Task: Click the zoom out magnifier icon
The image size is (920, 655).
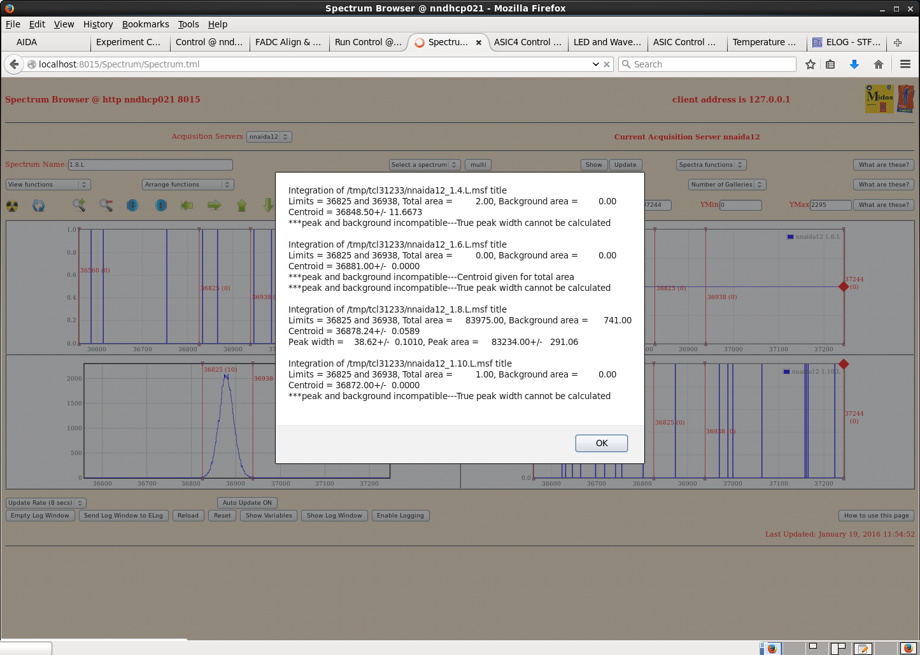Action: click(106, 205)
